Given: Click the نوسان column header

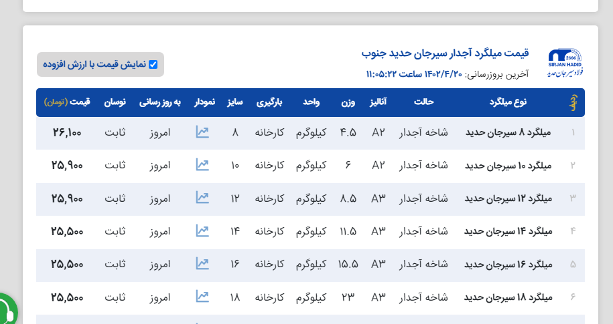Looking at the screenshot, I should [114, 102].
